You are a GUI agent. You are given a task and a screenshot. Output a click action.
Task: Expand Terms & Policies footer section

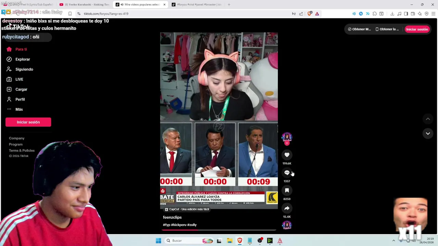[x=22, y=150]
